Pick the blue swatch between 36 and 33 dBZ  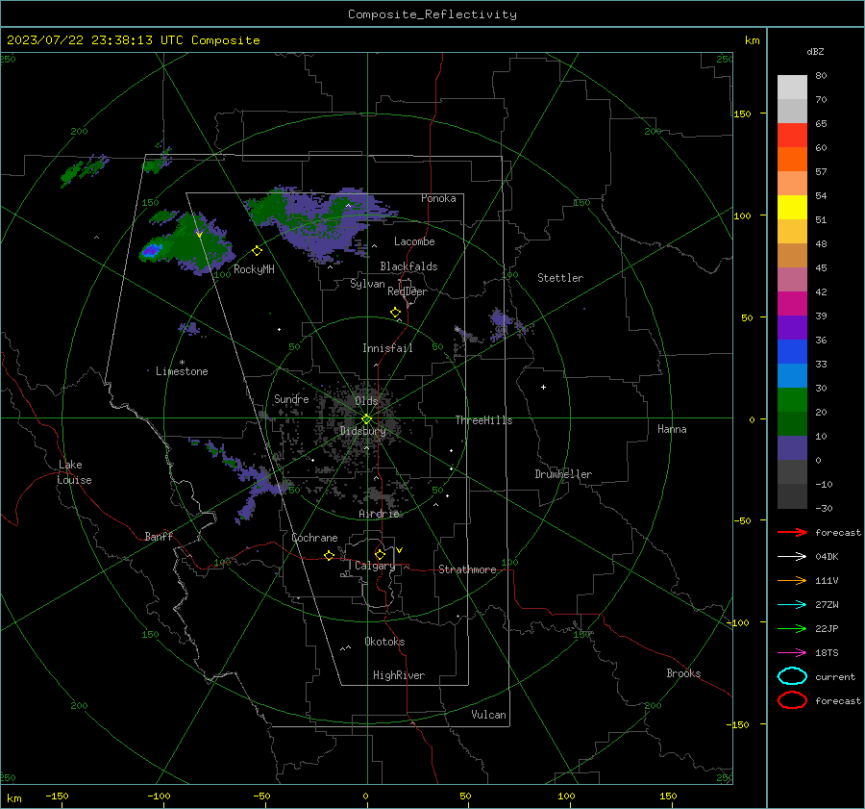pos(792,352)
